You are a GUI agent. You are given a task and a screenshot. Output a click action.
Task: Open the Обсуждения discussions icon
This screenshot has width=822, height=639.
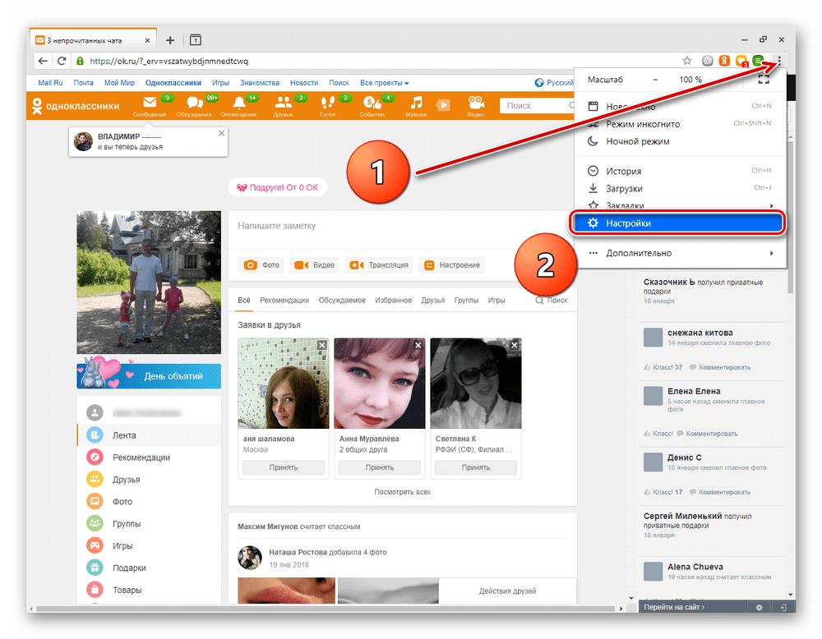coord(194,104)
